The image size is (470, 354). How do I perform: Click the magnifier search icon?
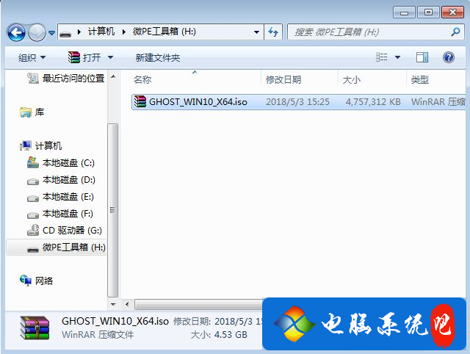(x=455, y=32)
